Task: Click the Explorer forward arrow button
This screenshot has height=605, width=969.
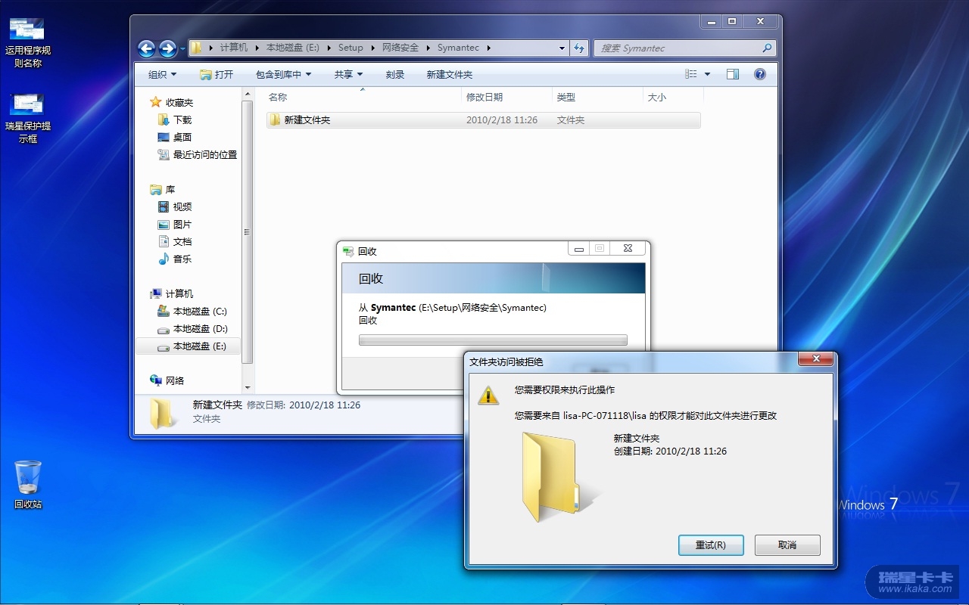Action: click(167, 48)
